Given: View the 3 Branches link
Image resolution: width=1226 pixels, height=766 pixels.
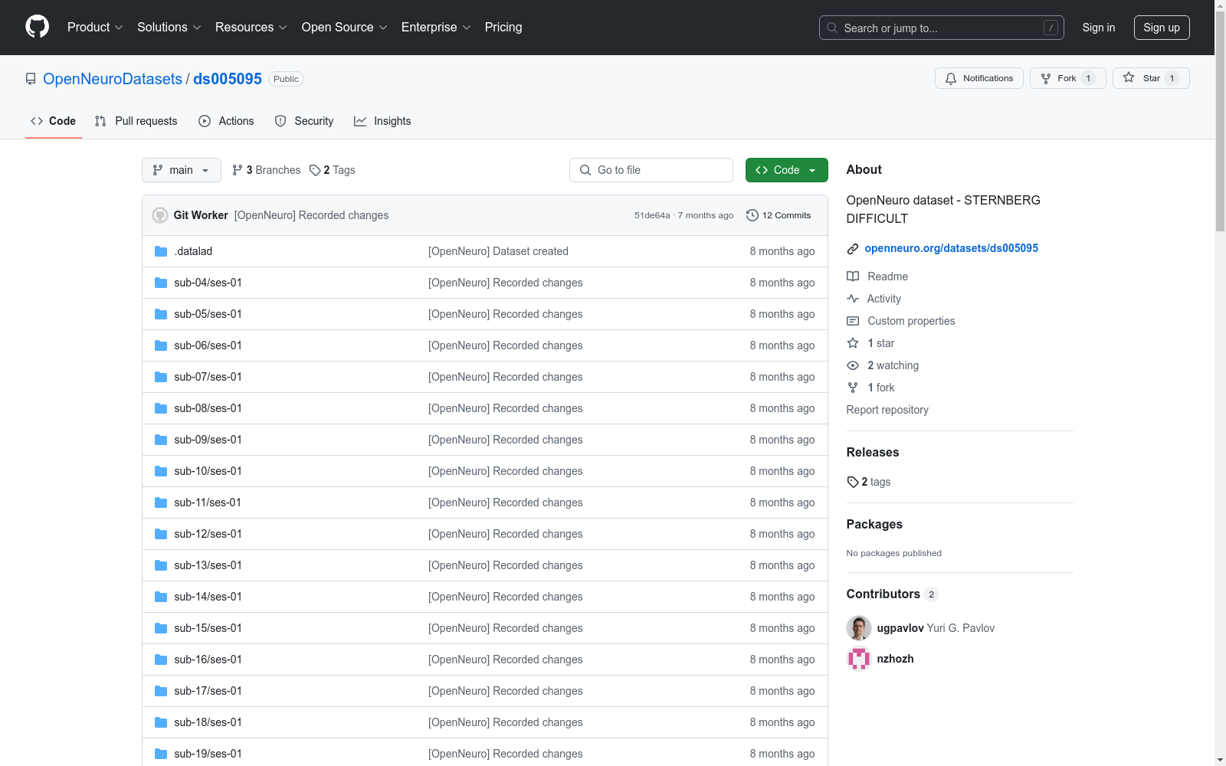Looking at the screenshot, I should click(x=267, y=170).
